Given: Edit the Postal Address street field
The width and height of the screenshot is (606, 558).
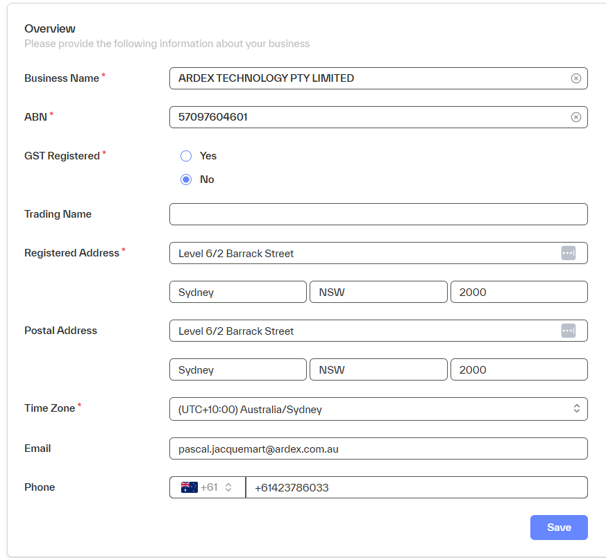Looking at the screenshot, I should (x=361, y=331).
